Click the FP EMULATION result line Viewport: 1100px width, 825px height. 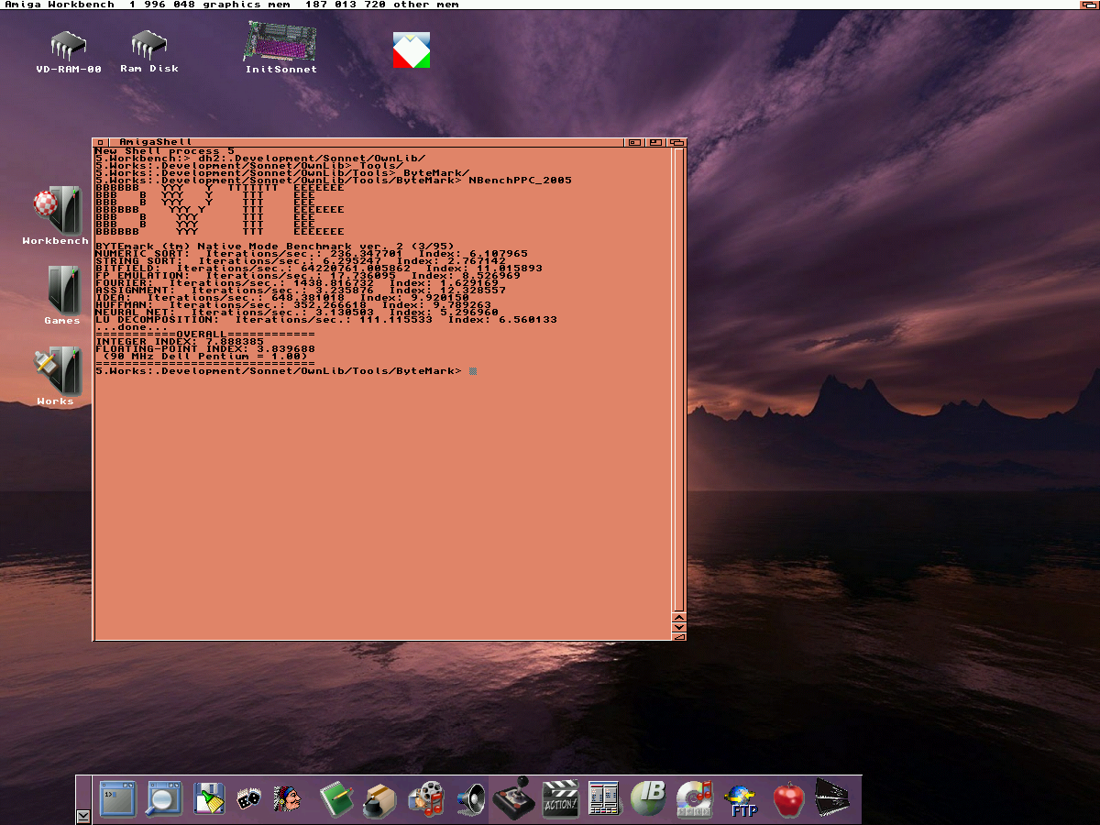[308, 275]
